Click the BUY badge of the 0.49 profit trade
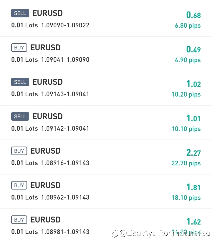Viewport: 212px width, 246px height. [19, 47]
